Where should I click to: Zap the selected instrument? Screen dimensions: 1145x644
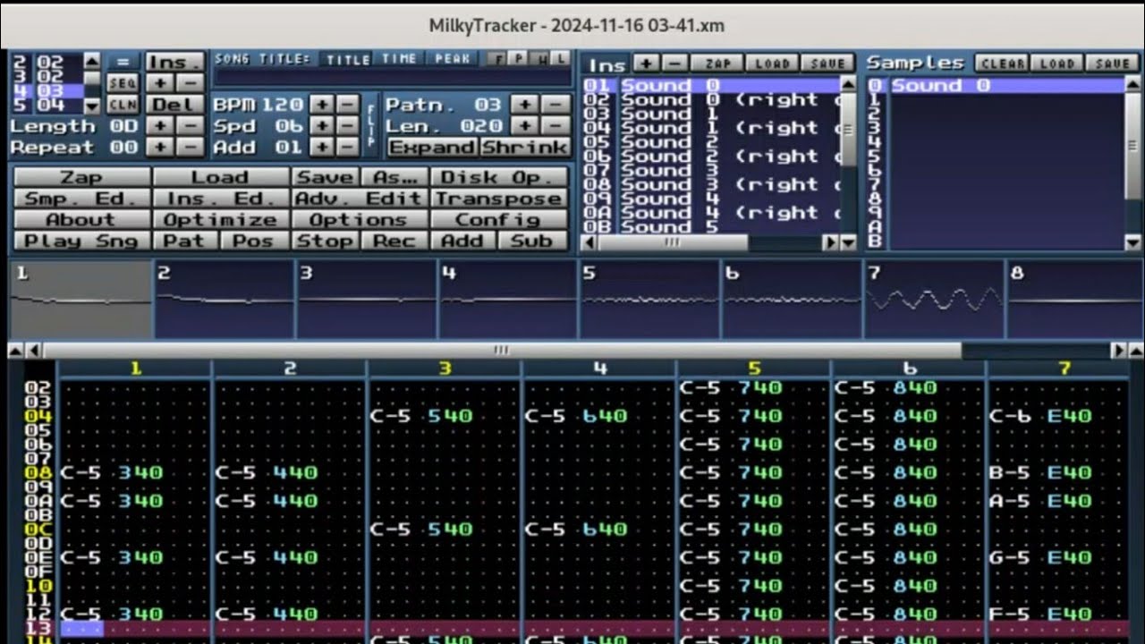[717, 64]
